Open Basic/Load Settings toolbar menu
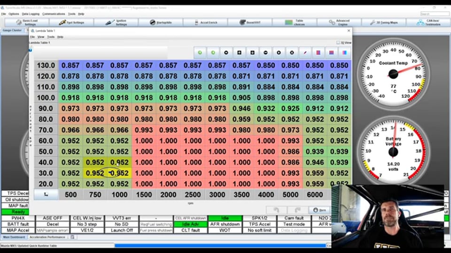 coord(27,22)
